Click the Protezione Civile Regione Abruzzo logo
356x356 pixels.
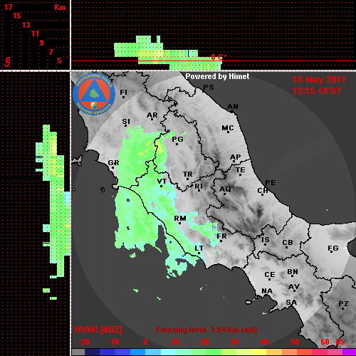94,94
